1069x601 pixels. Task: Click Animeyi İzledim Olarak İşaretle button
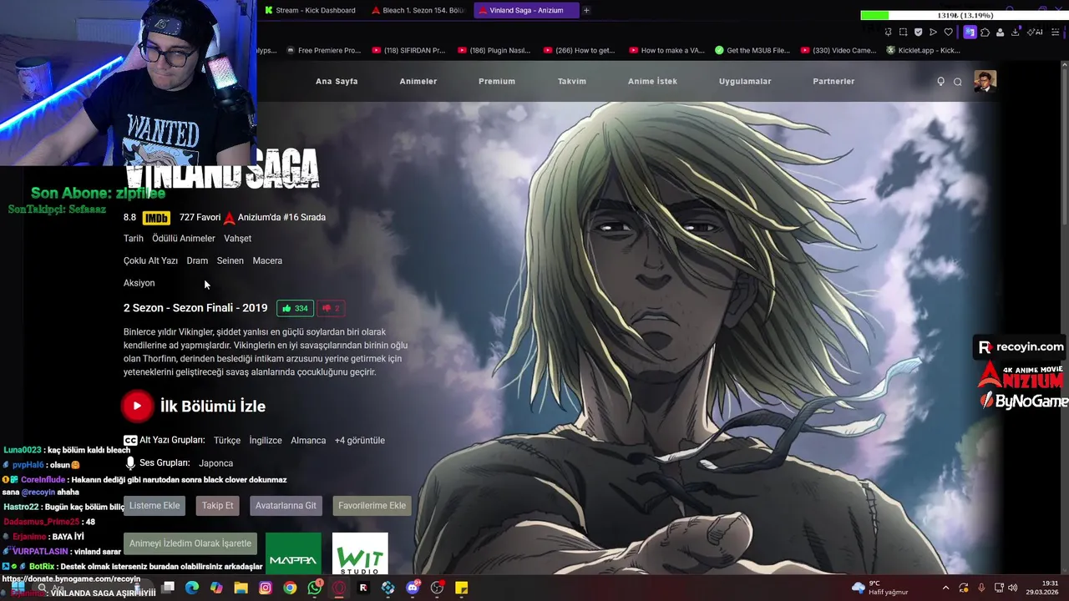[190, 543]
